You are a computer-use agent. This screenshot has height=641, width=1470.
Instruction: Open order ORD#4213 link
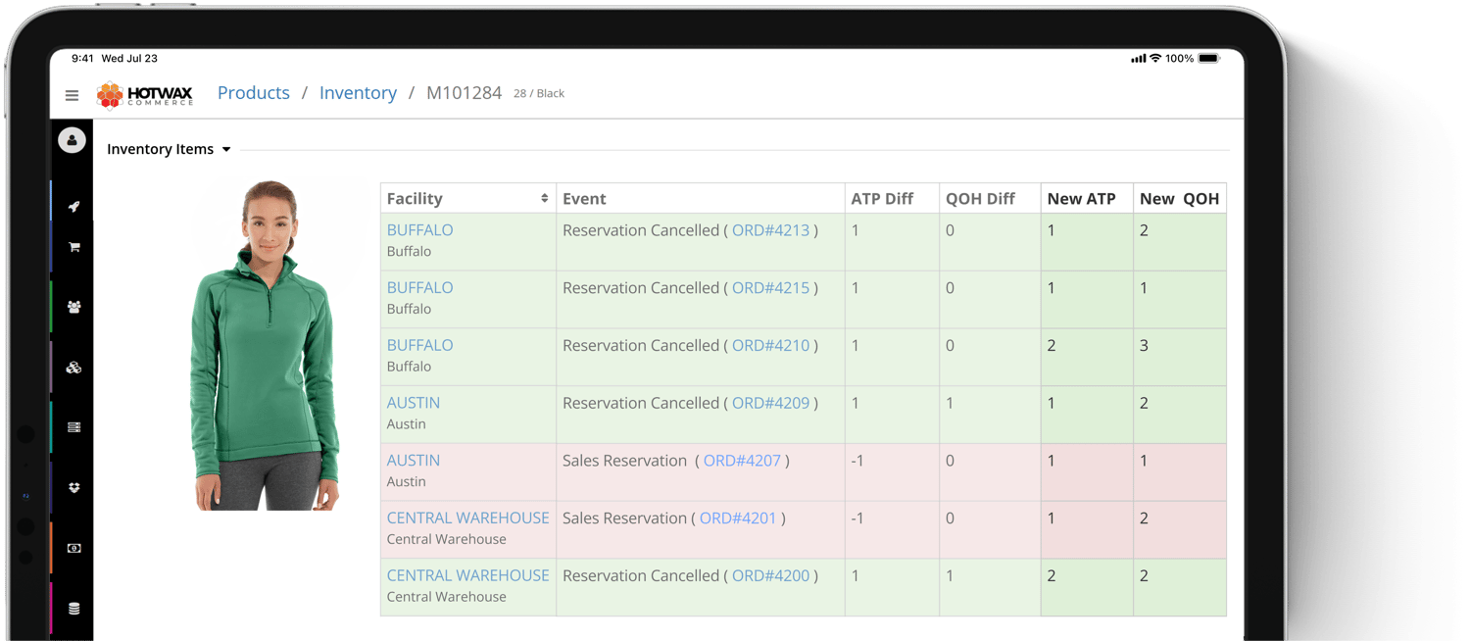(x=771, y=230)
